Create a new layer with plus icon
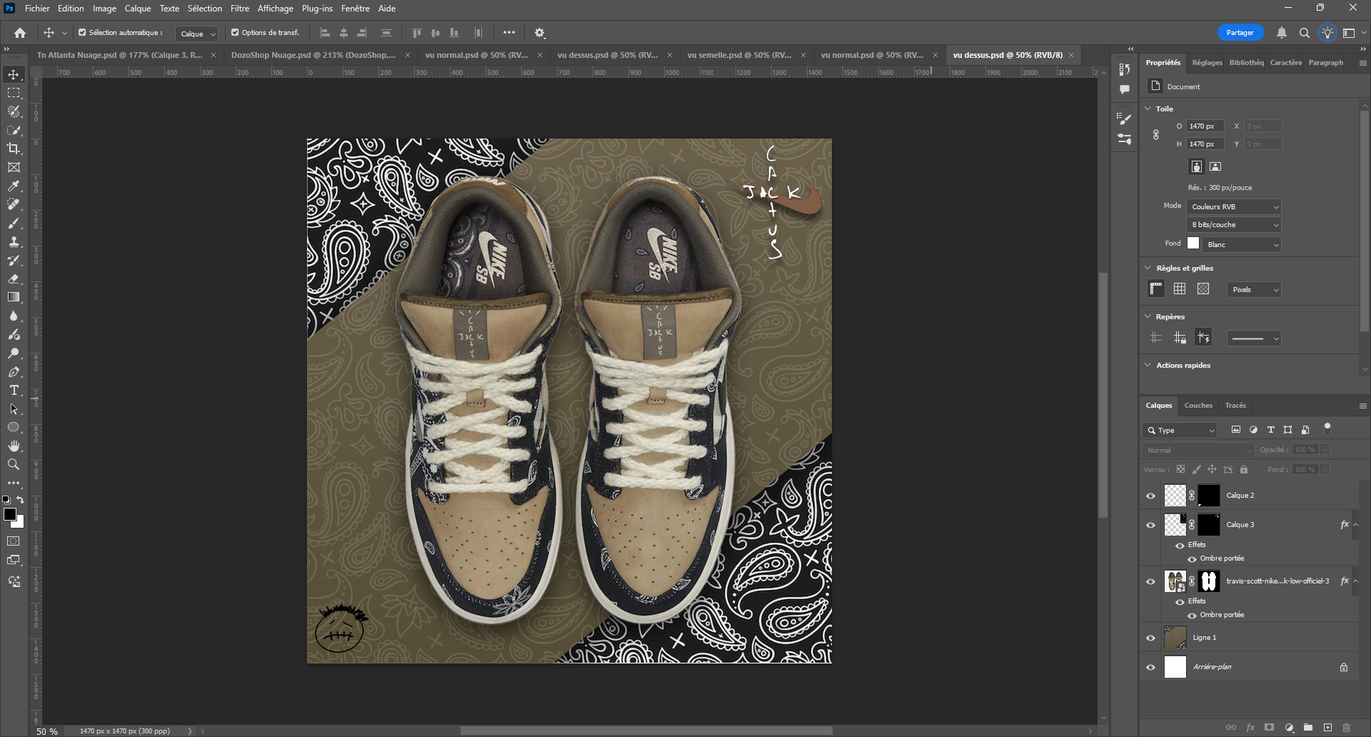Screen dimensions: 1371x737 [1327, 728]
